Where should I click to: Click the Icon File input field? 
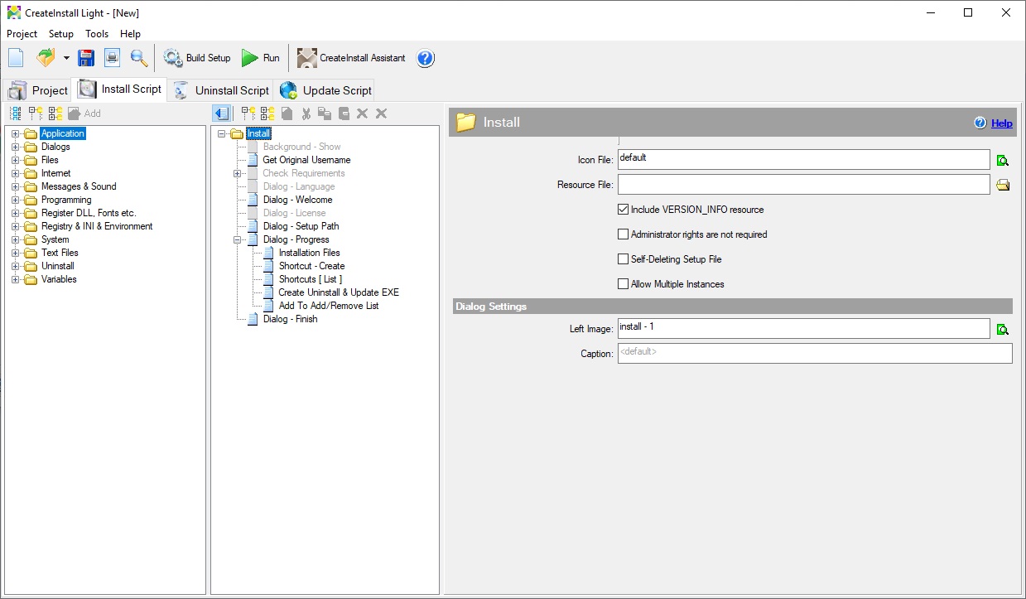coord(803,160)
